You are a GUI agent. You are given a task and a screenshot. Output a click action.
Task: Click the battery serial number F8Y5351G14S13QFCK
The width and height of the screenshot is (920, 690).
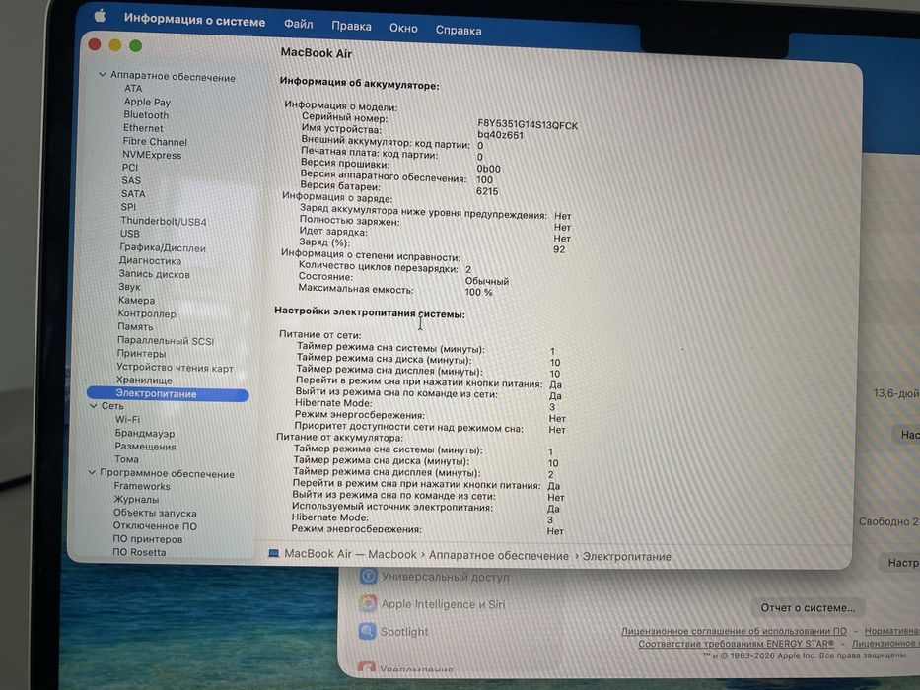[528, 125]
